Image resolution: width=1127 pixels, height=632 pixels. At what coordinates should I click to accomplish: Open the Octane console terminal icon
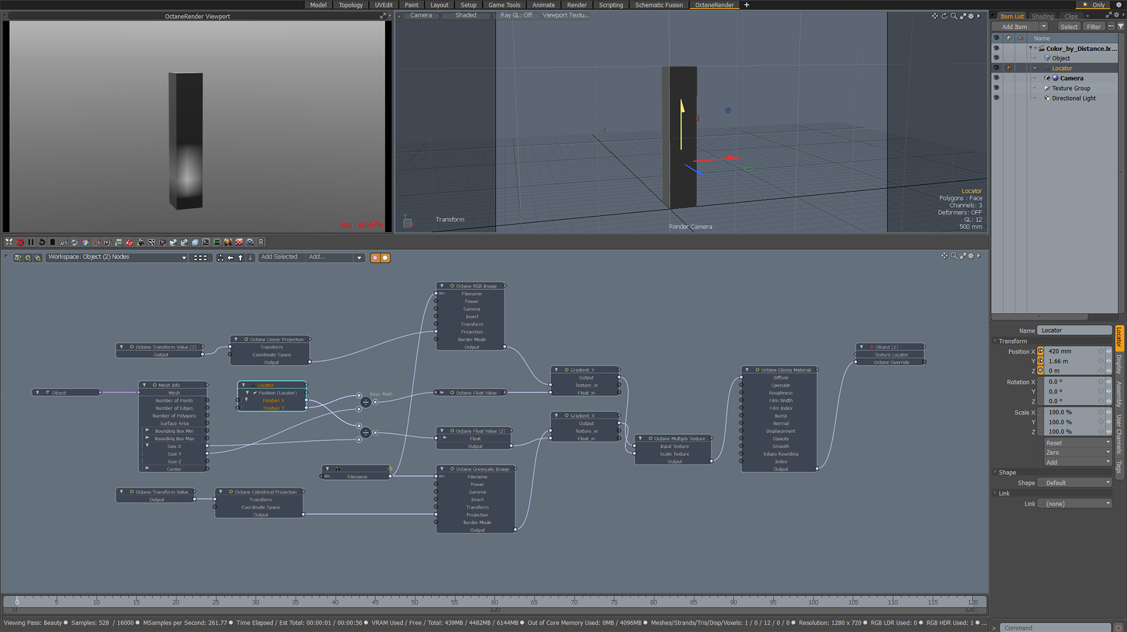[x=206, y=242]
